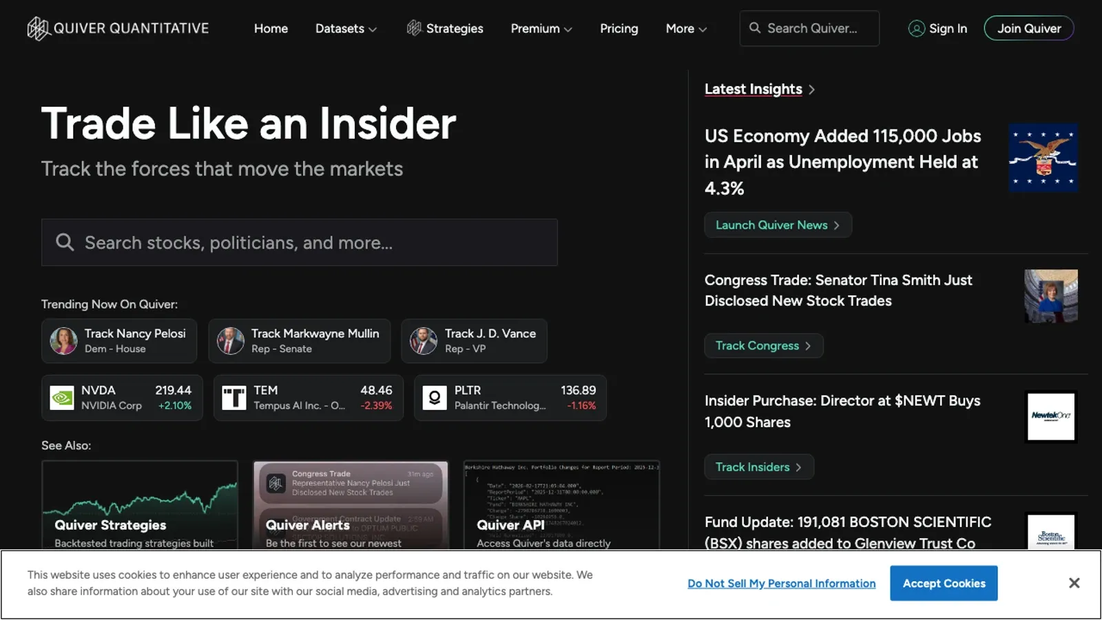Focus the stocks and politicians search box

point(300,242)
